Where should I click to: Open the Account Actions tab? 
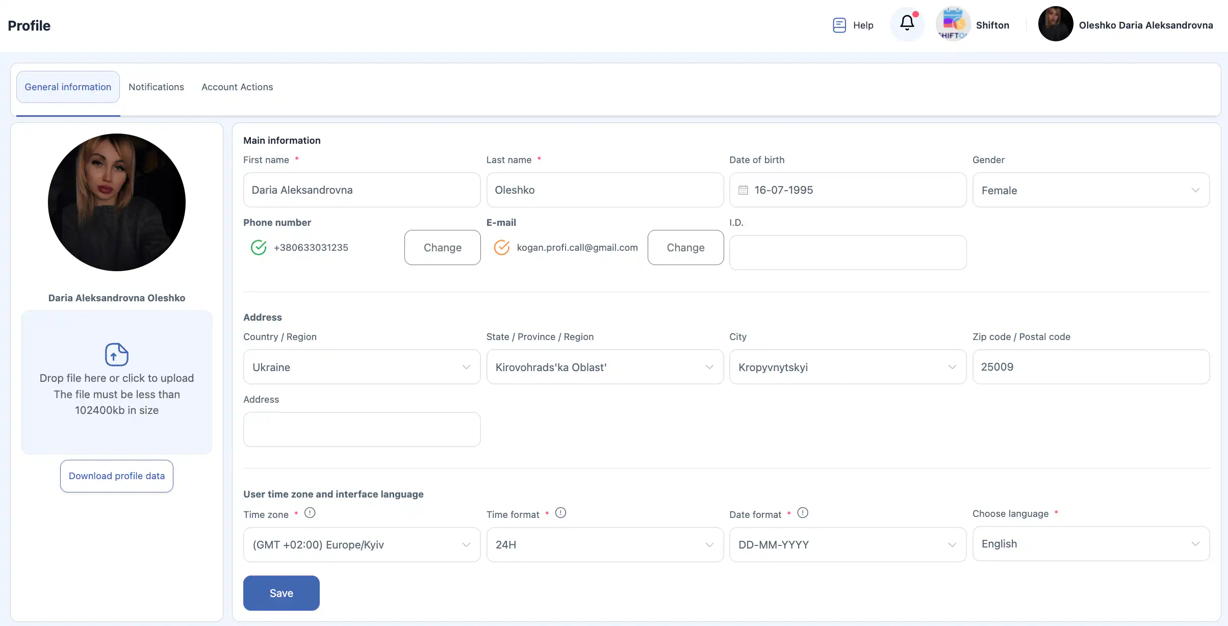coord(237,87)
